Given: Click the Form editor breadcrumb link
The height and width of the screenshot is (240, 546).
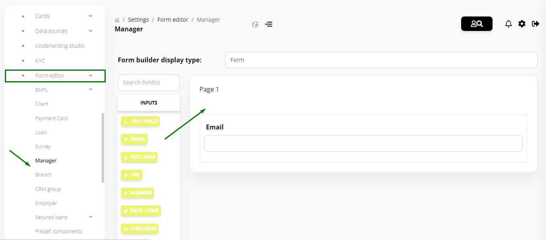Looking at the screenshot, I should tap(172, 20).
